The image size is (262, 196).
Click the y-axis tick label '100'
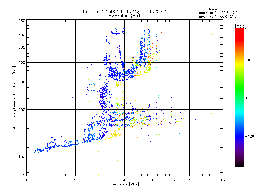tap(22, 157)
